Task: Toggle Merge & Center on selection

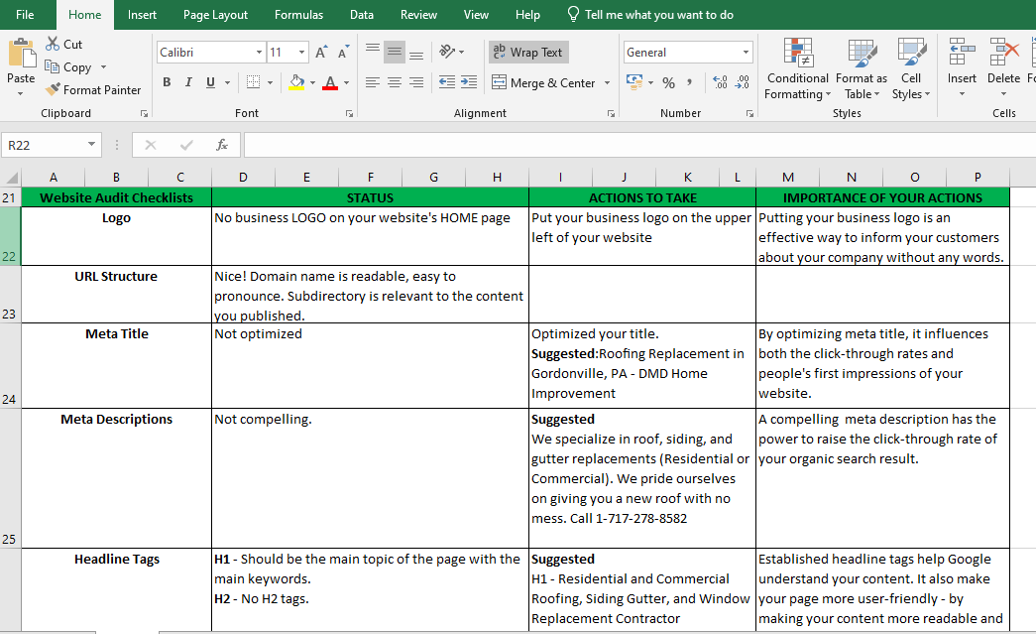Action: click(543, 82)
